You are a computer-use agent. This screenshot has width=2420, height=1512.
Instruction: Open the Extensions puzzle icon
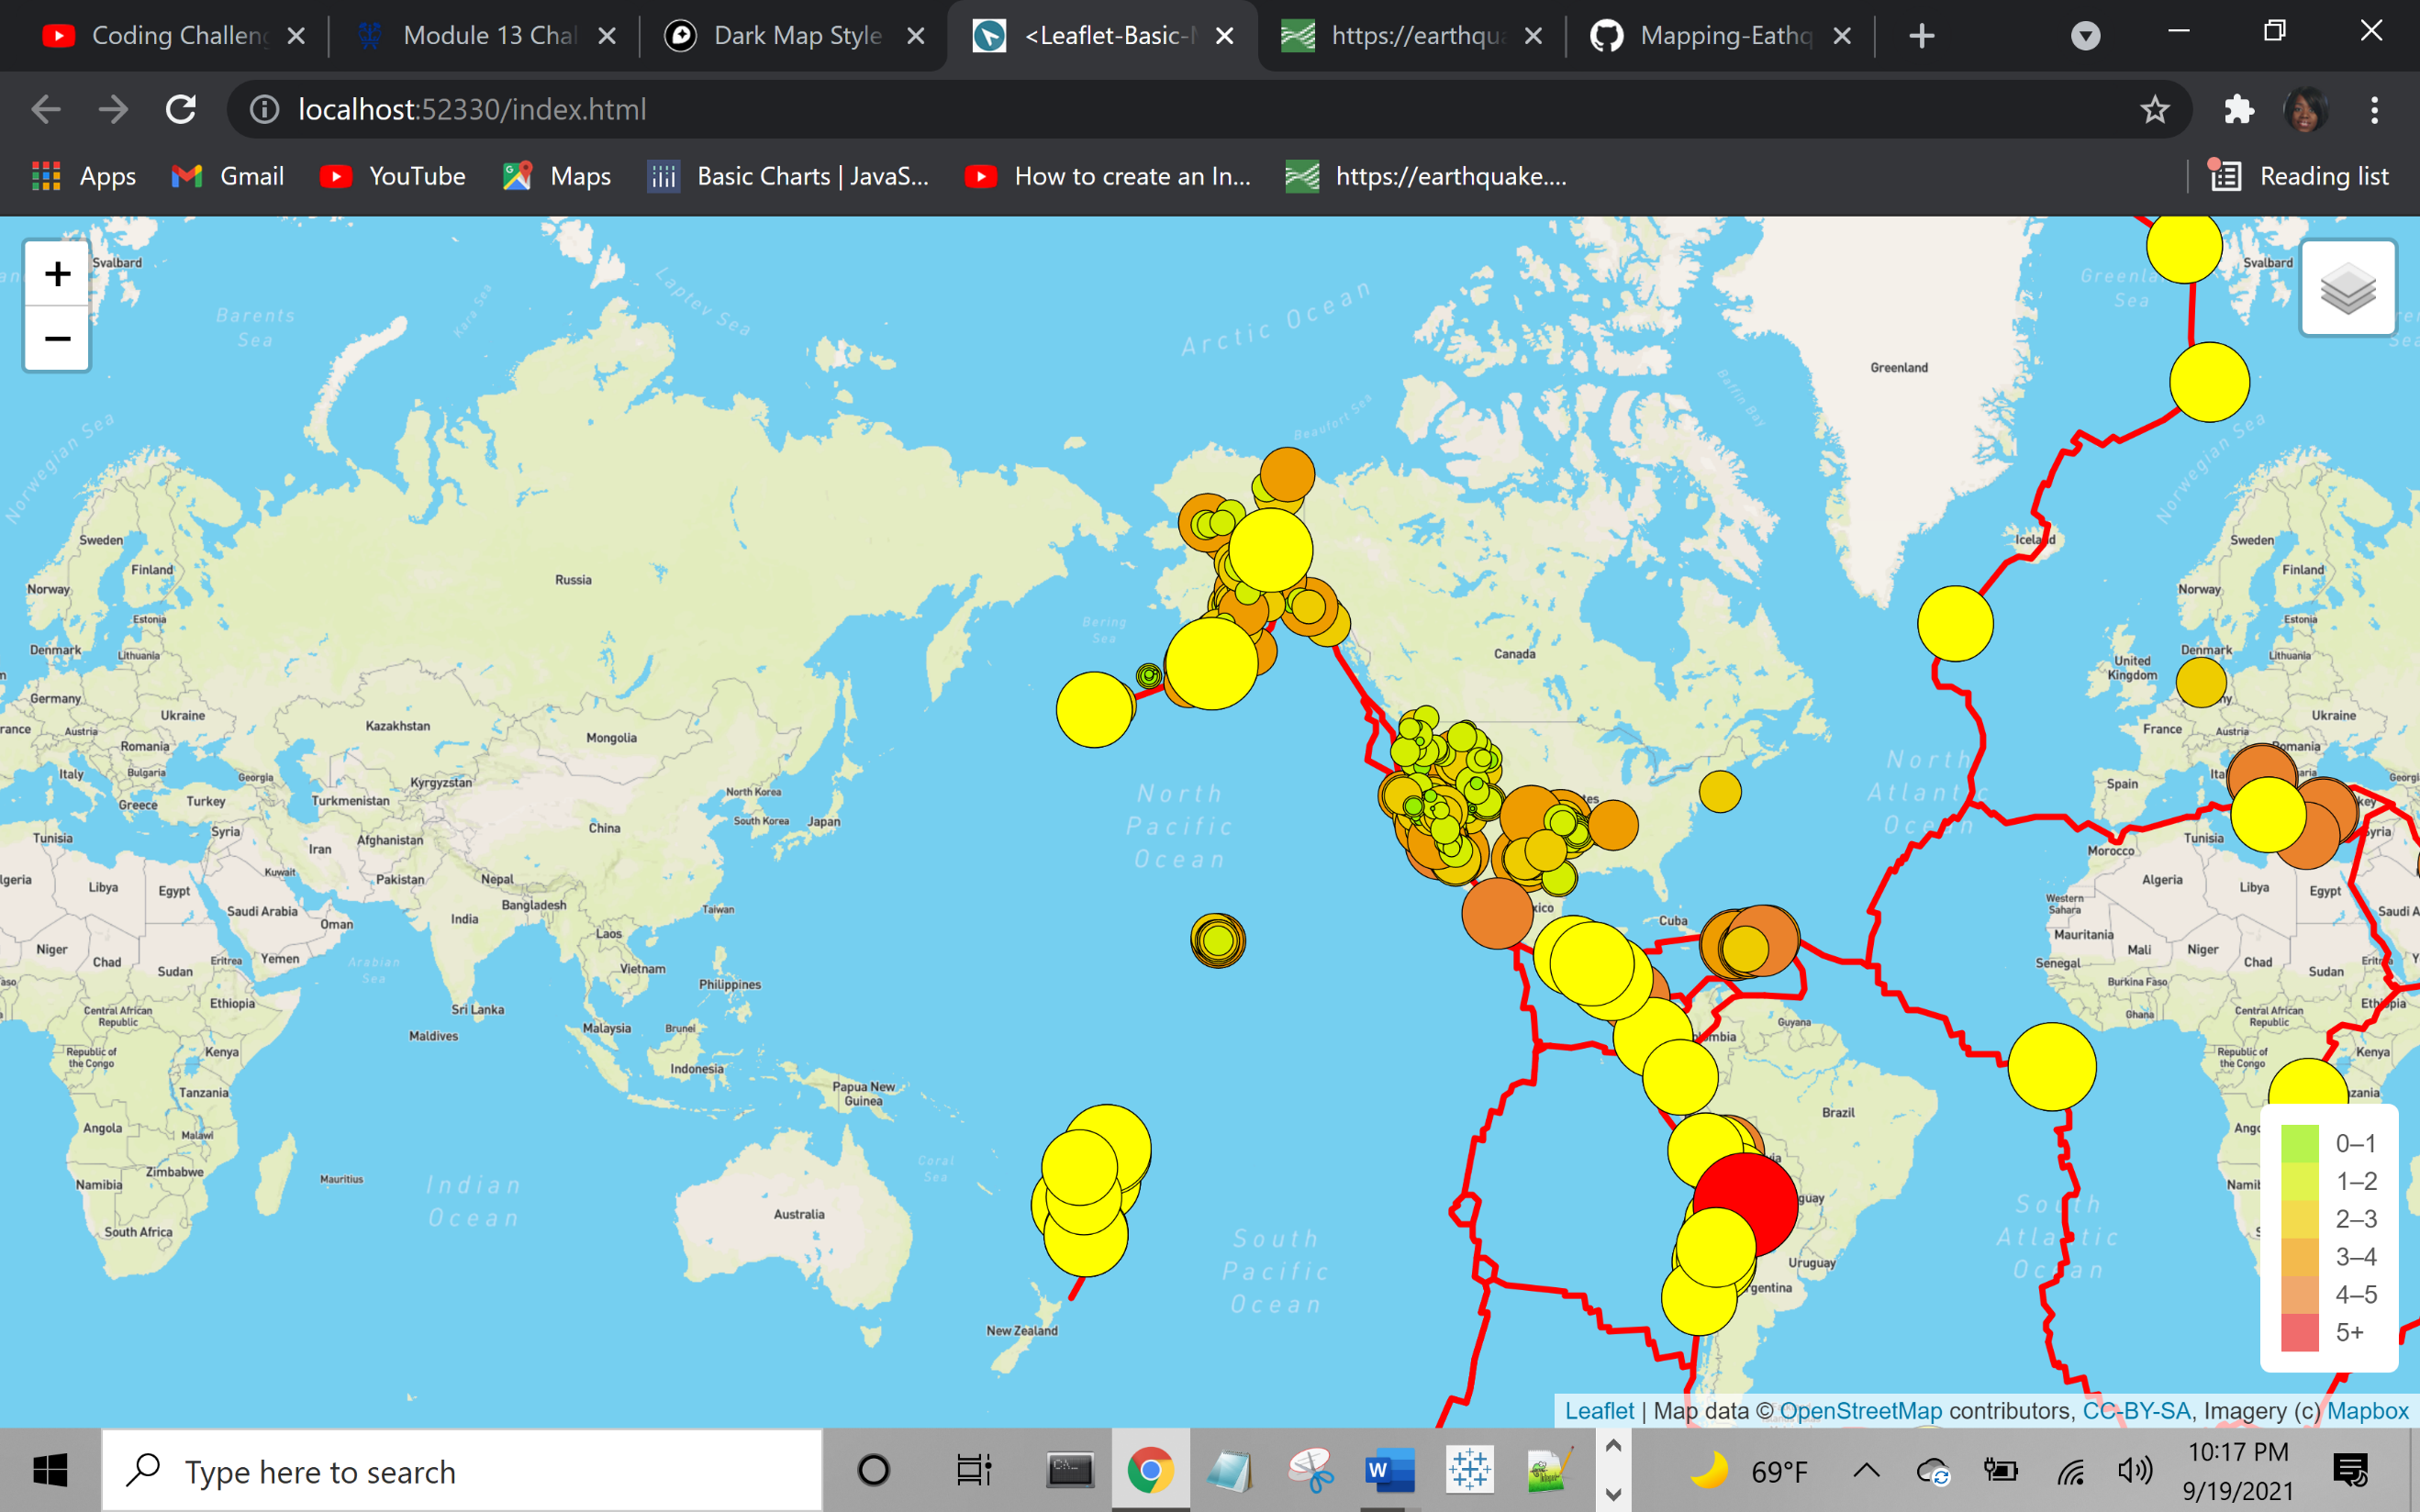pyautogui.click(x=2239, y=109)
